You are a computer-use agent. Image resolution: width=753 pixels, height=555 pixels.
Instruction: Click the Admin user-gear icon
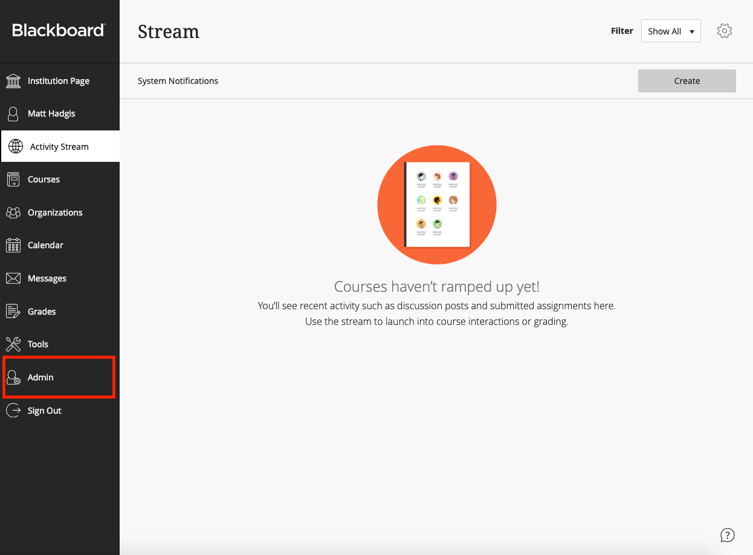pyautogui.click(x=13, y=377)
